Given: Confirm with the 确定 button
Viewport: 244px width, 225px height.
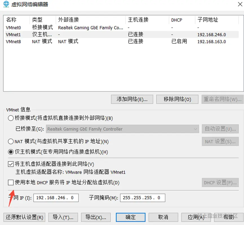Looking at the screenshot, I should [131, 217].
